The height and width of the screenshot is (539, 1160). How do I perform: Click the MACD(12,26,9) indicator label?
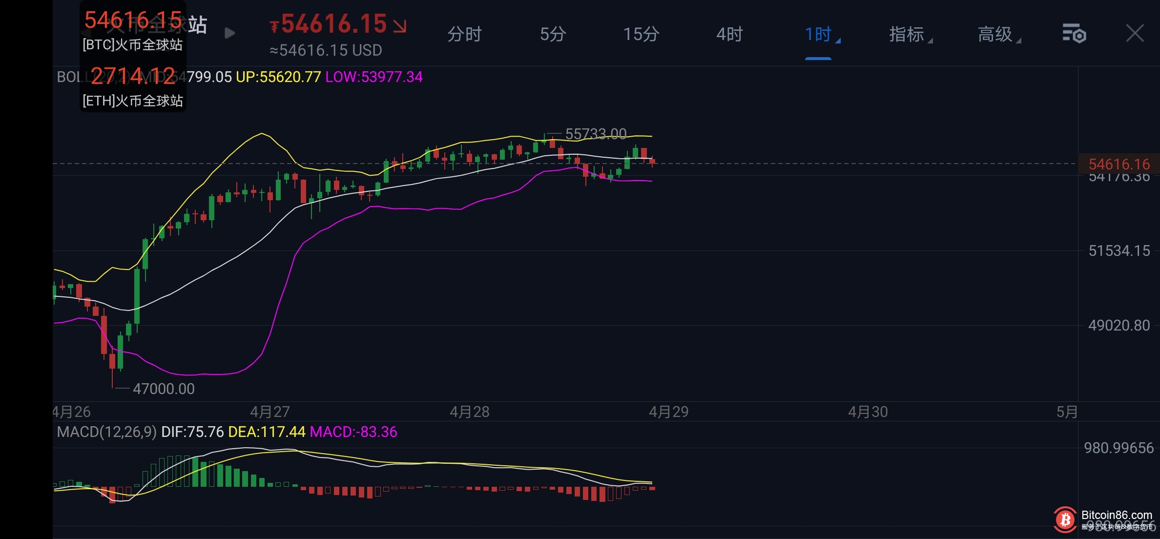click(x=106, y=432)
